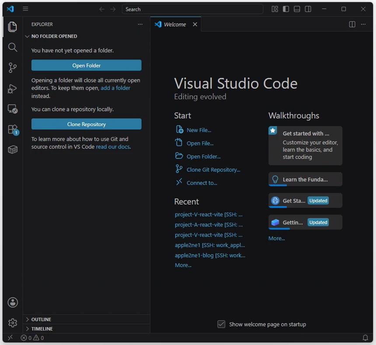Click New File... in Start list
This screenshot has height=345, width=376.
[x=199, y=130]
